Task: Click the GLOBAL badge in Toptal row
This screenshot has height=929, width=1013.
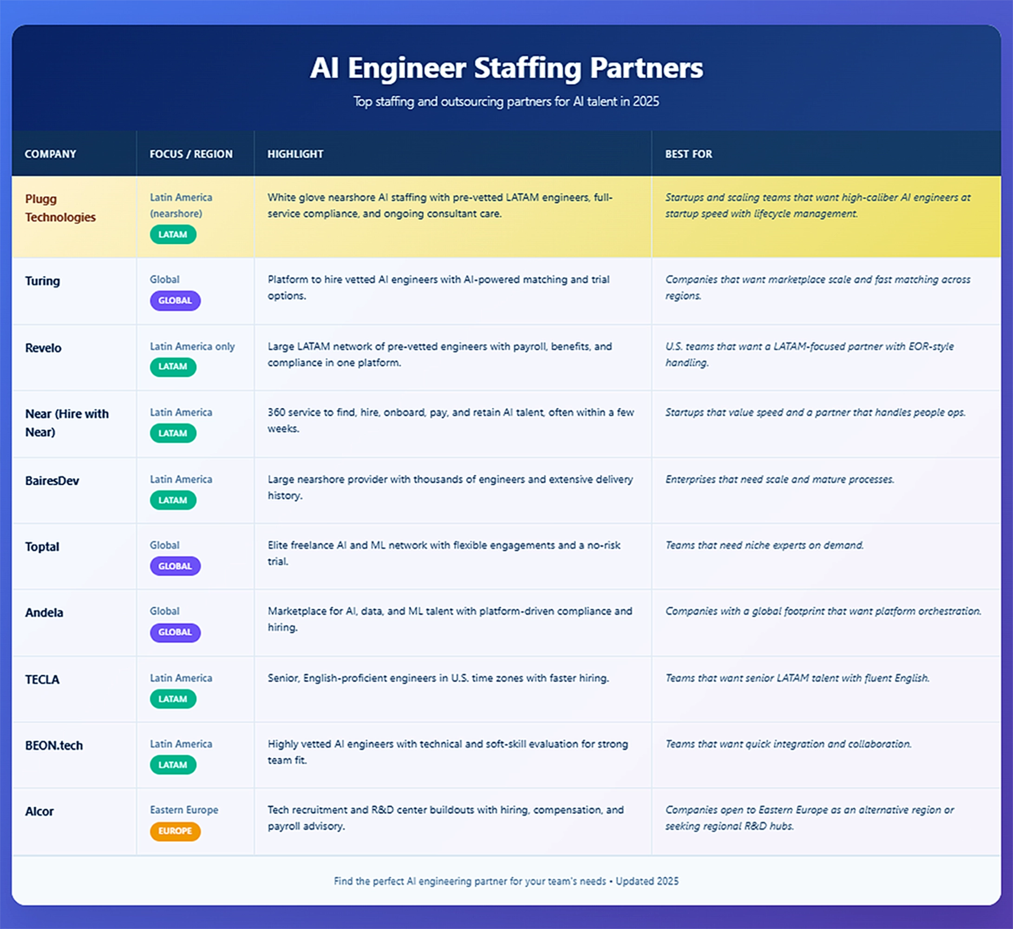Action: point(175,566)
